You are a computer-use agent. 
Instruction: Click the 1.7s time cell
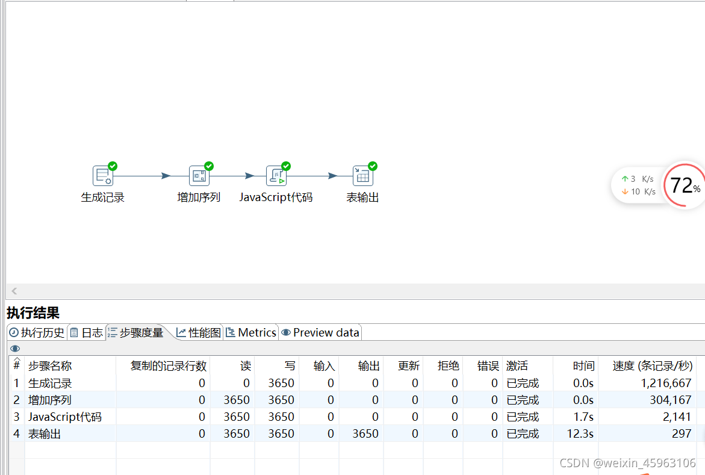(x=583, y=417)
